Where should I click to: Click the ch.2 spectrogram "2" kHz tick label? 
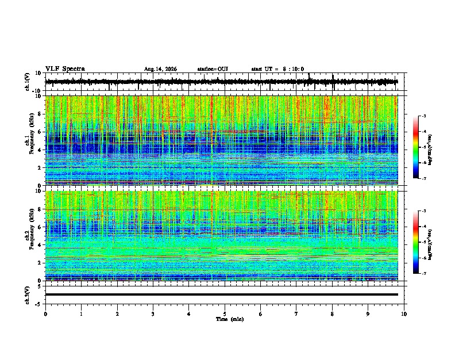click(x=40, y=263)
